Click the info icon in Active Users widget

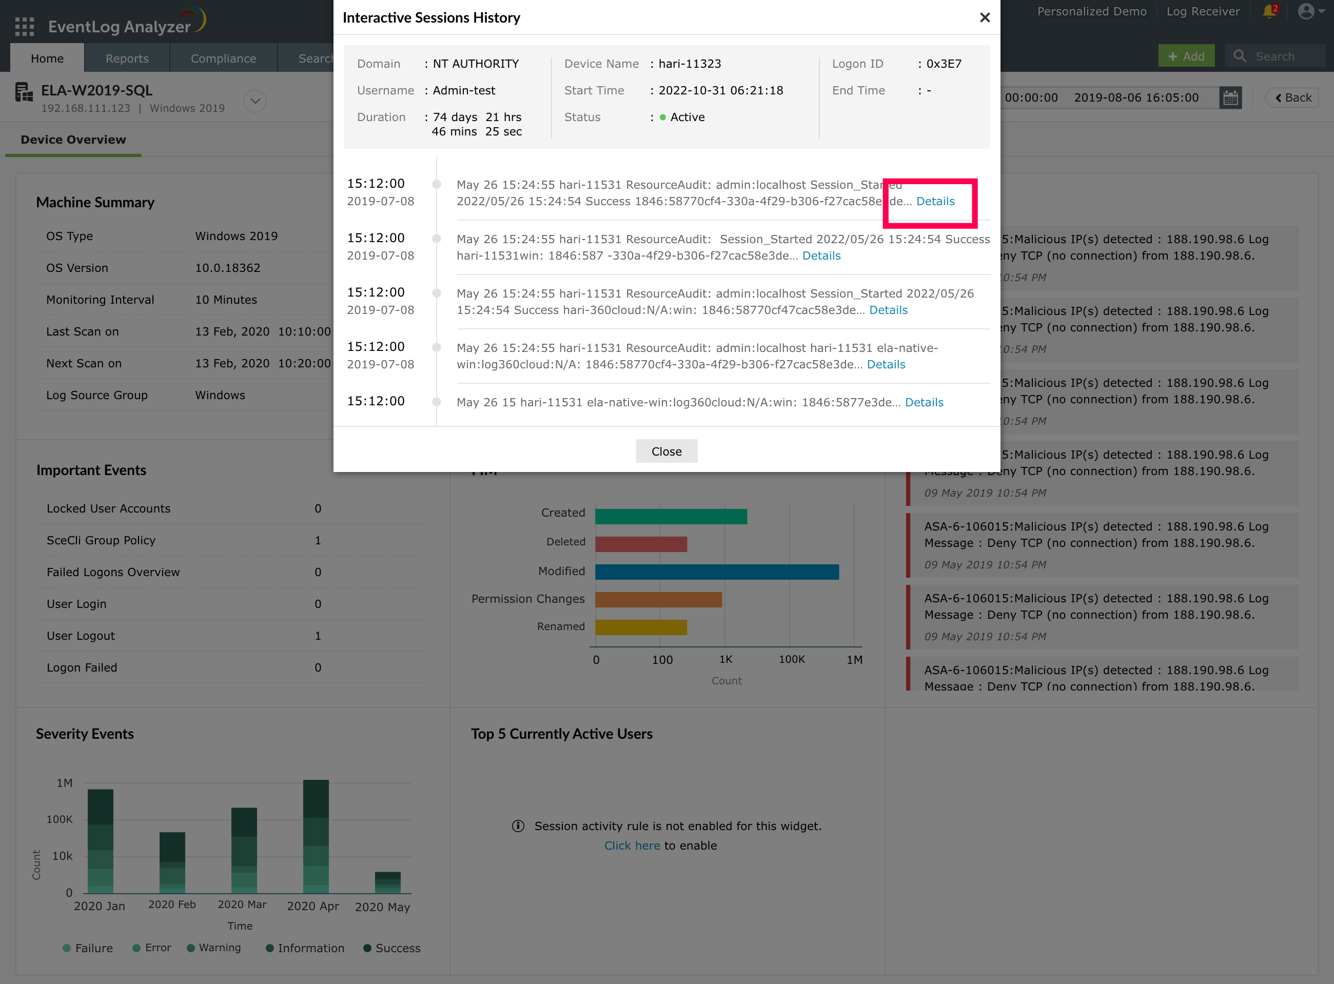[x=518, y=826]
